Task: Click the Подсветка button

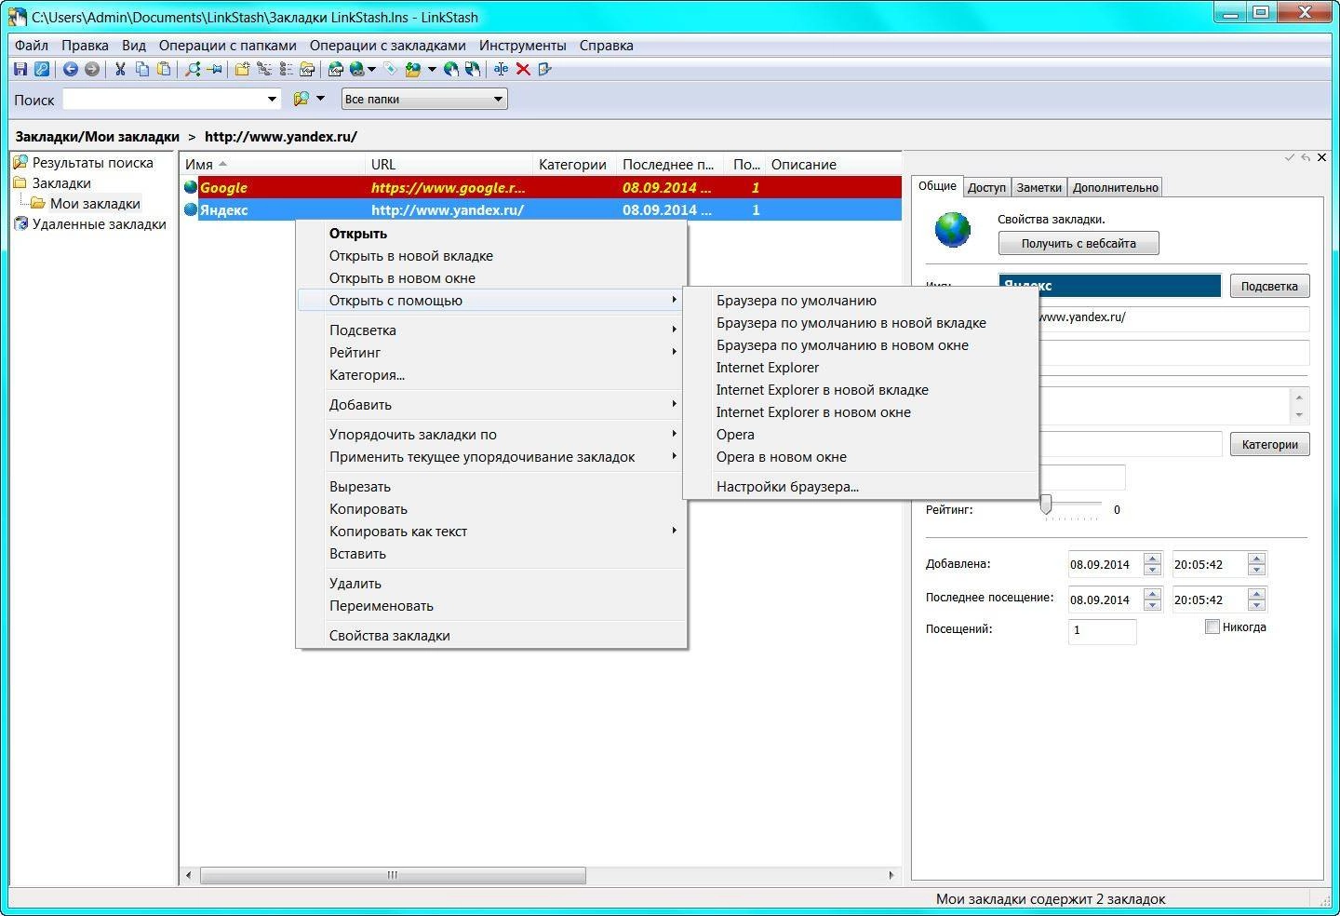Action: [1269, 286]
